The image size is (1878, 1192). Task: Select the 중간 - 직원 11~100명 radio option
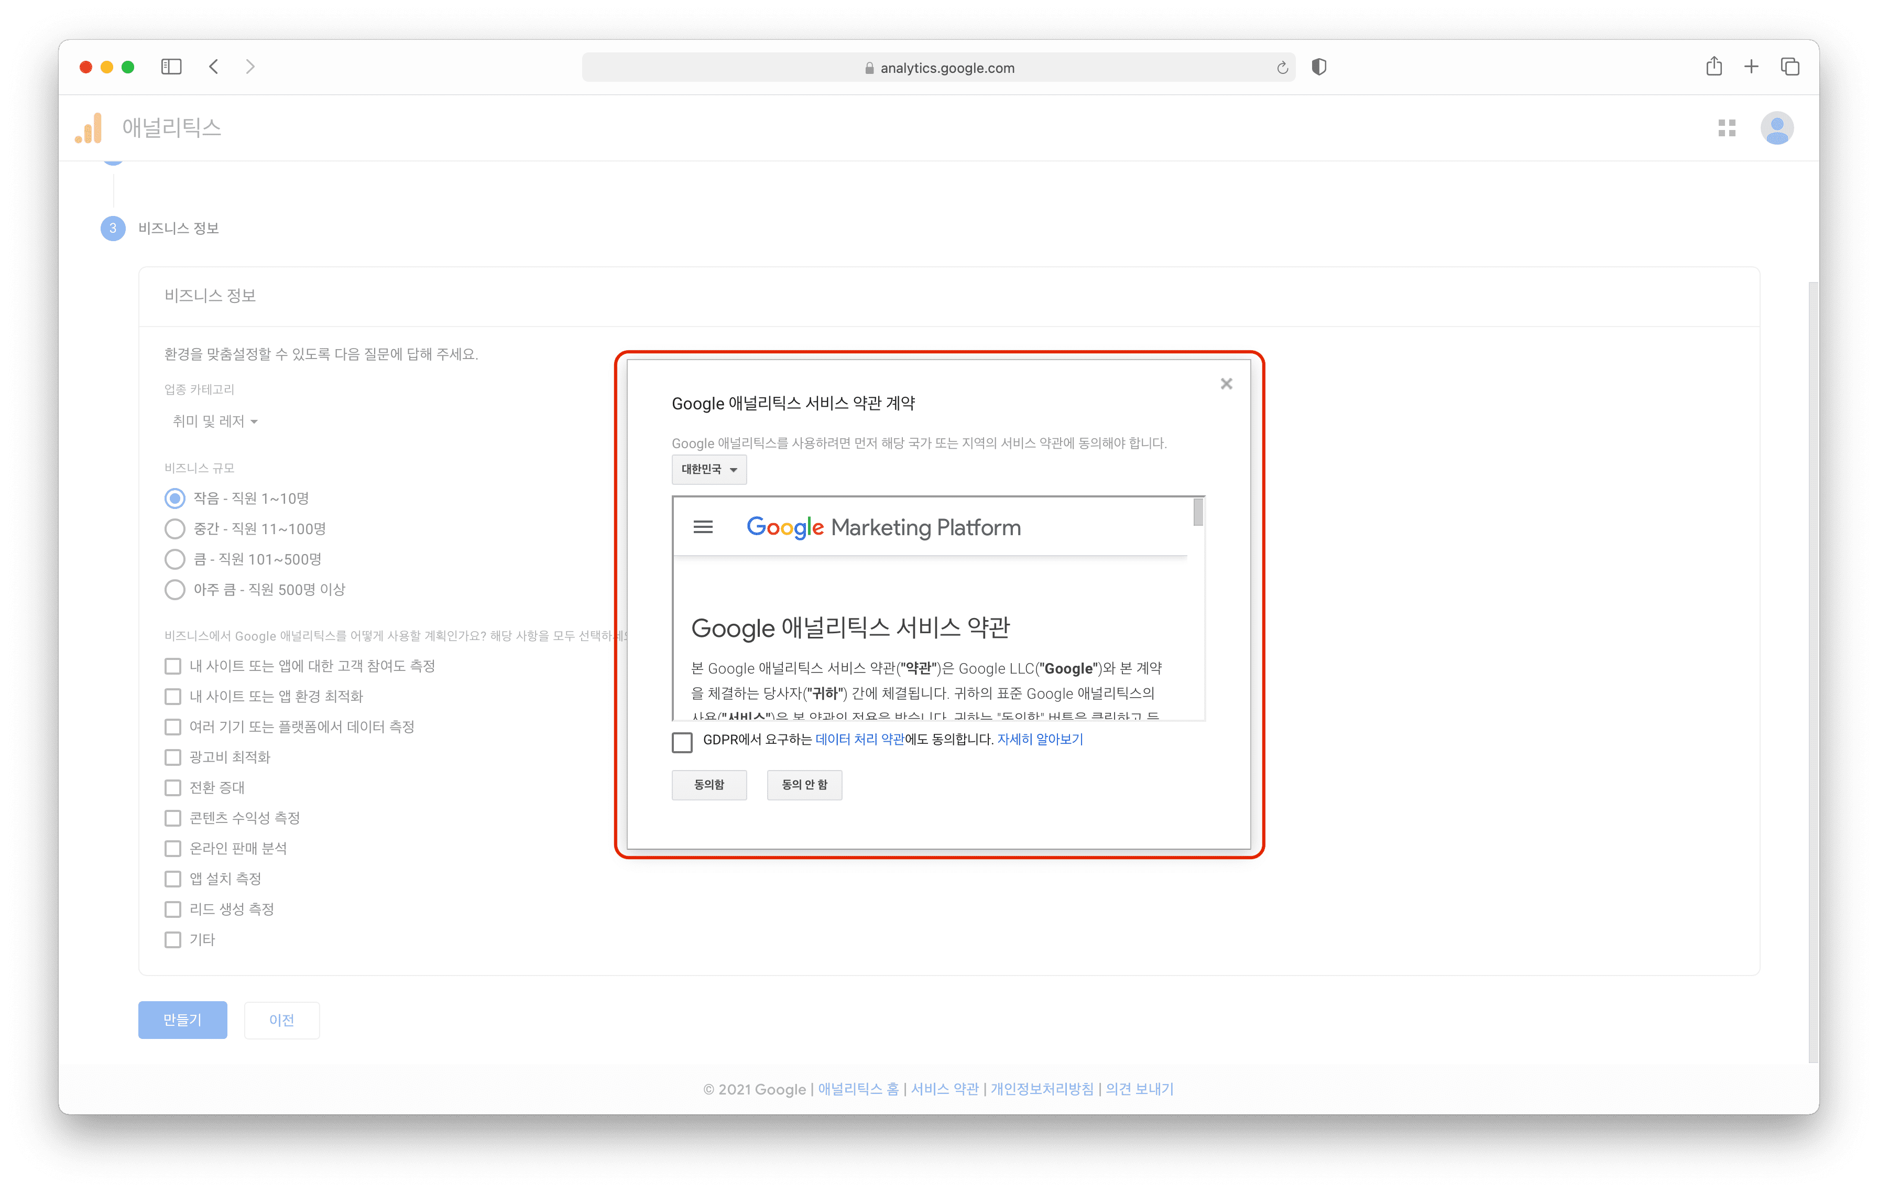coord(174,529)
